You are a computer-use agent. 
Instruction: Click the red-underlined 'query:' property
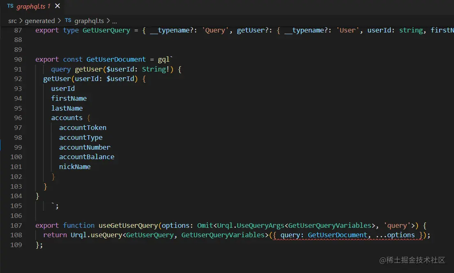292,235
